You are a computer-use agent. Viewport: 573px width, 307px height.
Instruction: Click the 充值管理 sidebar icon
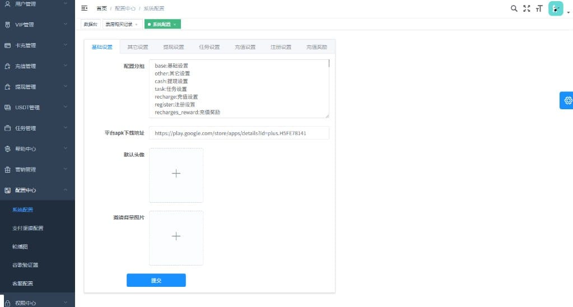point(7,66)
